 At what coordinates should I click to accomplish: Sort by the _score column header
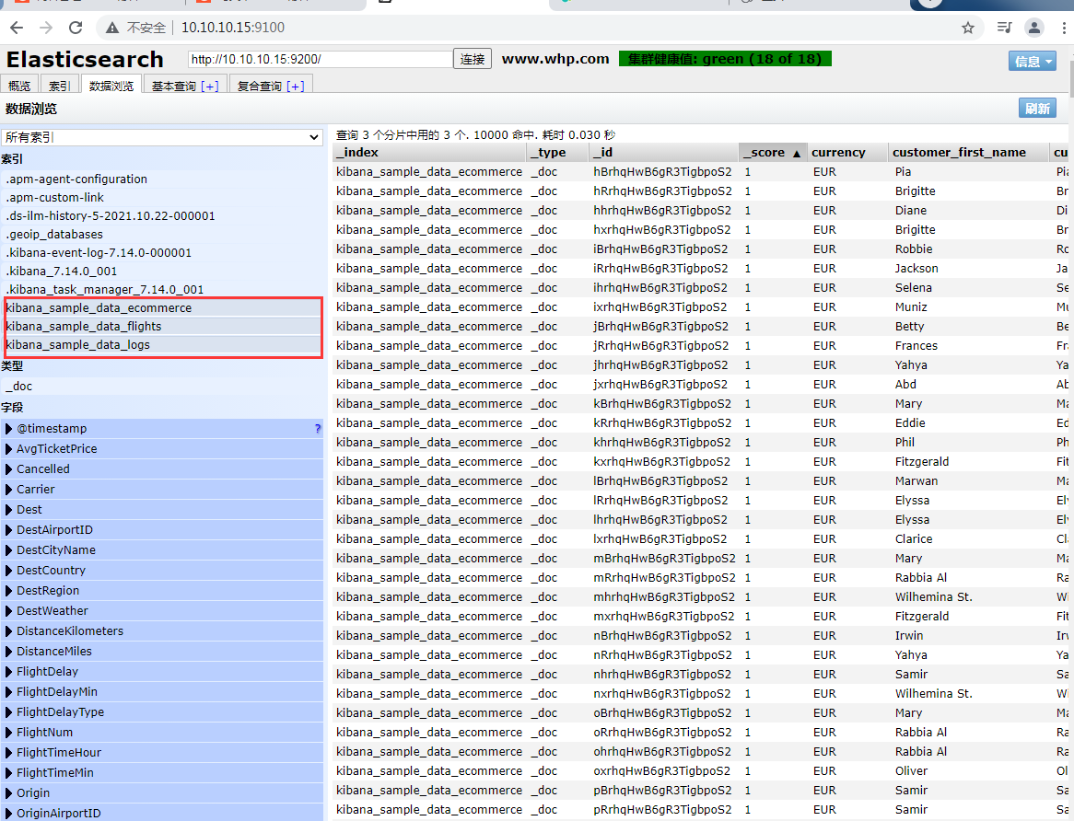[772, 153]
